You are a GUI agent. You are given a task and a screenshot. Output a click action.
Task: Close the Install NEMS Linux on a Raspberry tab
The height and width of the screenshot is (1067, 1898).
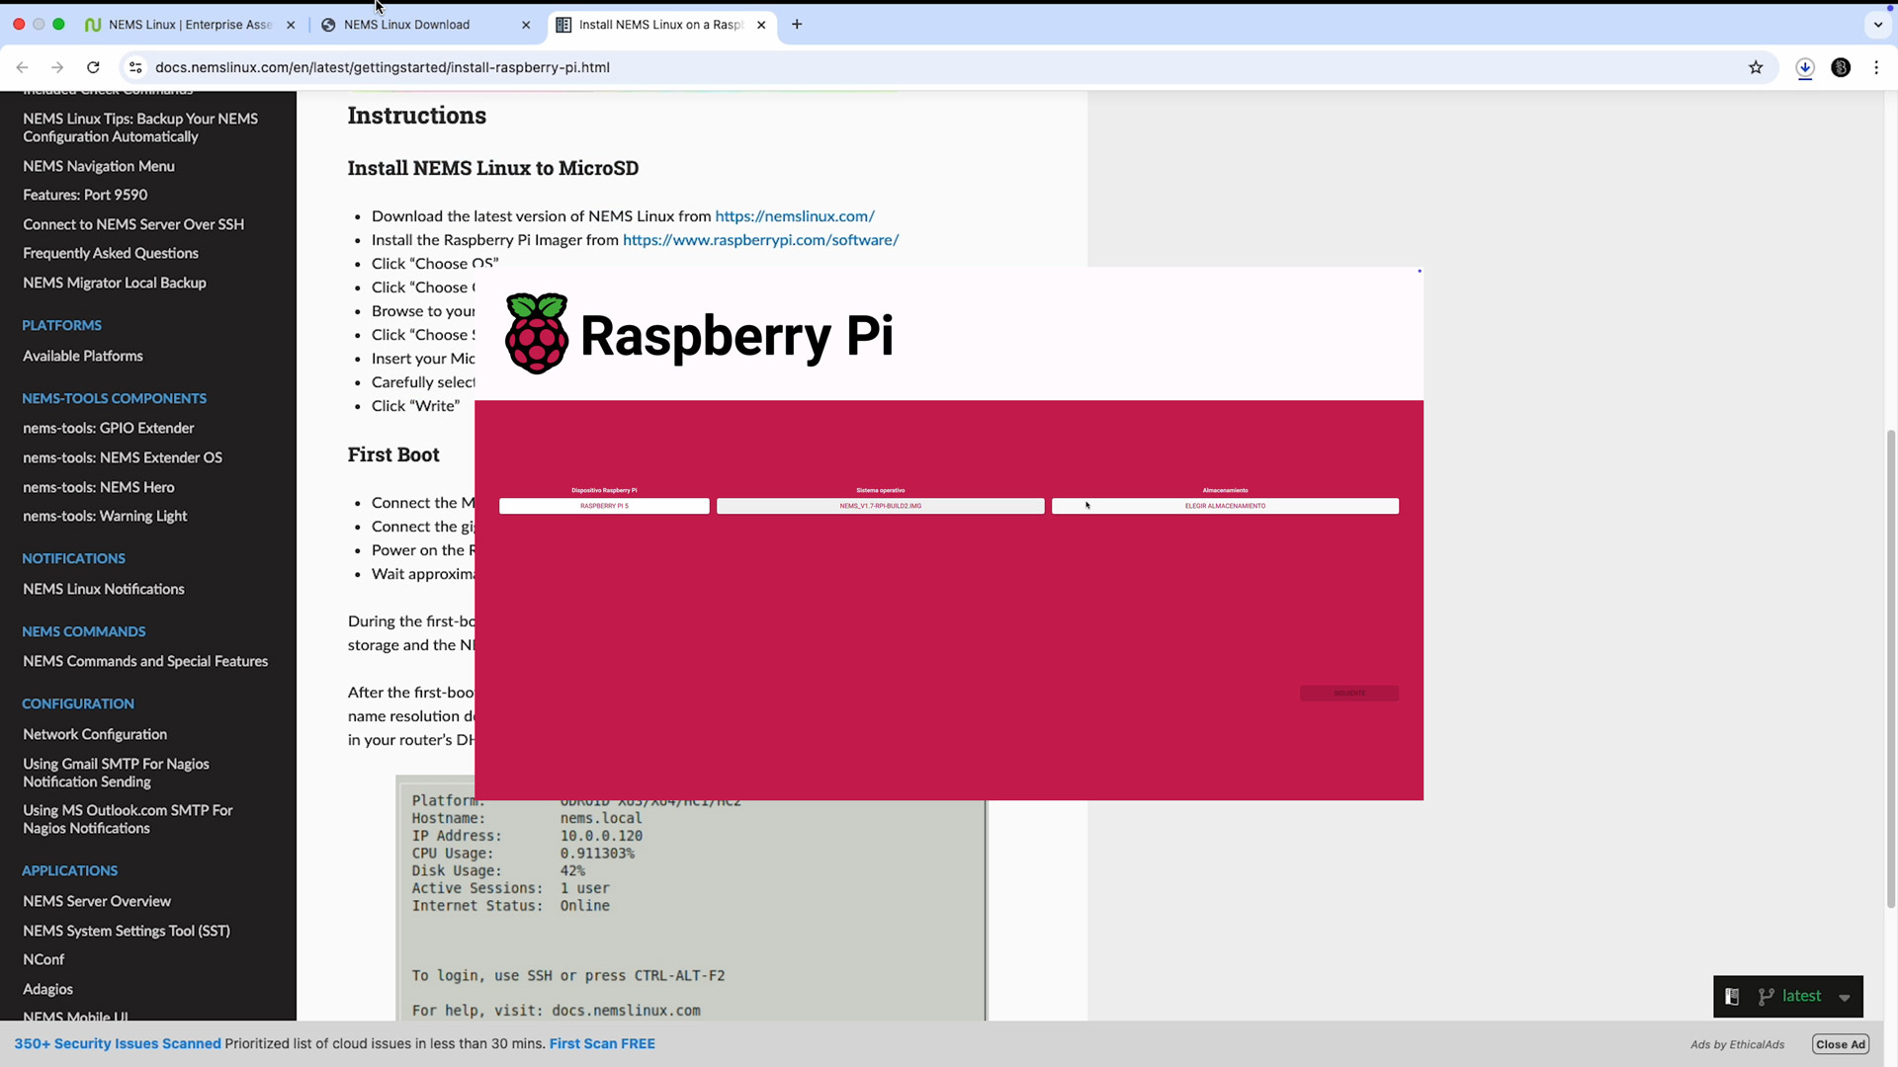click(761, 25)
